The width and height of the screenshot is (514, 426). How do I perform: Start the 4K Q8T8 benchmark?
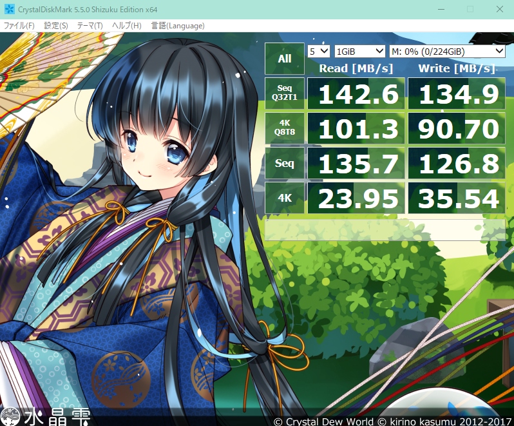click(284, 128)
